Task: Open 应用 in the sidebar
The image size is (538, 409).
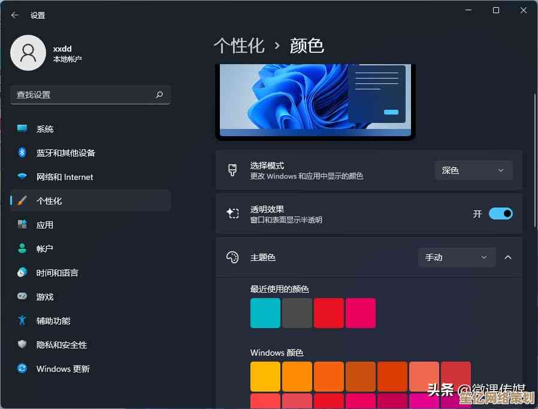Action: point(45,225)
